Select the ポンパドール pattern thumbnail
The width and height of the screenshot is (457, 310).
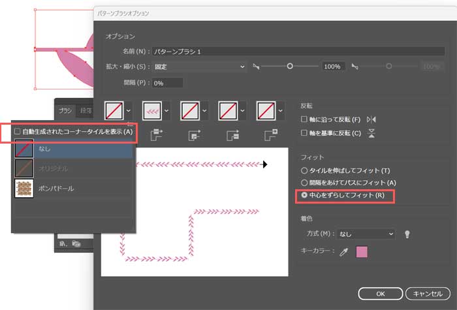(x=24, y=188)
